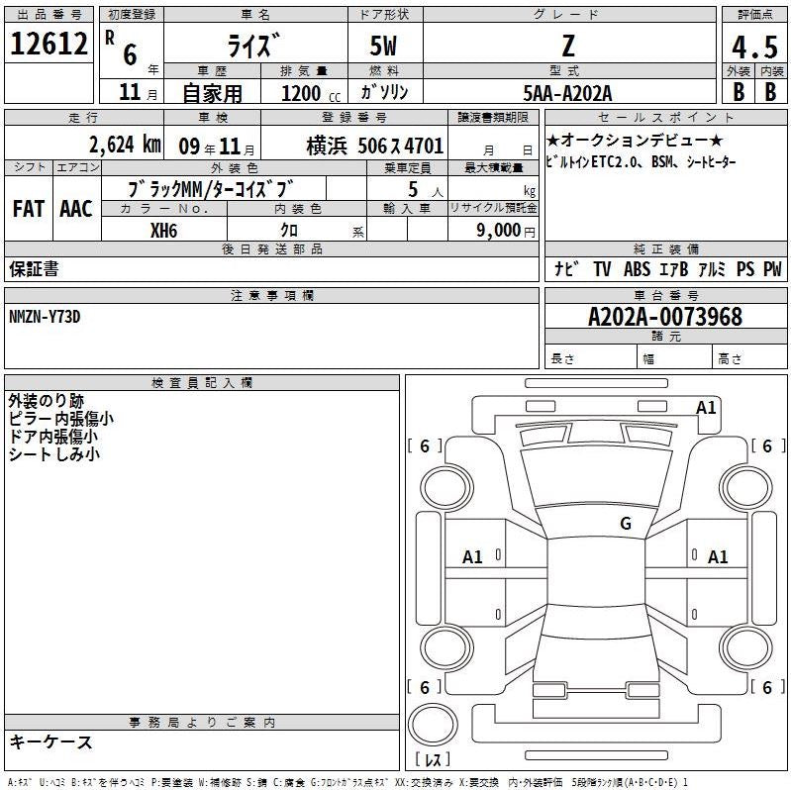
Task: Click inspector note シートしみ小
Action: point(53,454)
